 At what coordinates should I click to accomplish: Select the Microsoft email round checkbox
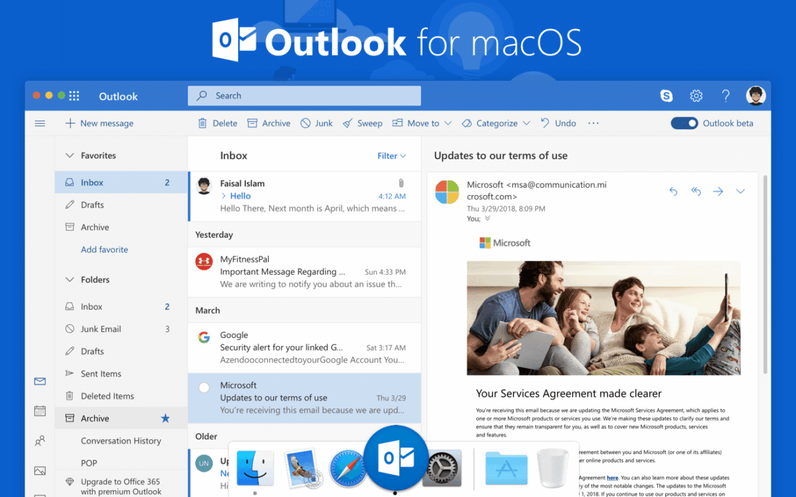[x=203, y=388]
